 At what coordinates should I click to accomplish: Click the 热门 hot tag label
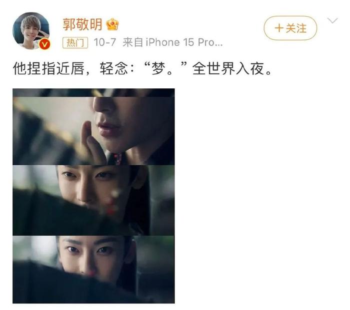click(x=75, y=42)
